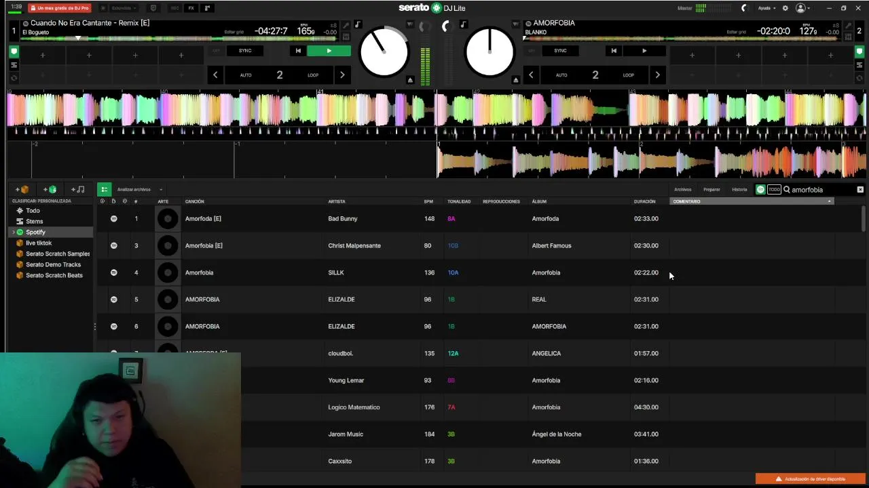
Task: Open the Preparar panel tab
Action: (x=711, y=190)
